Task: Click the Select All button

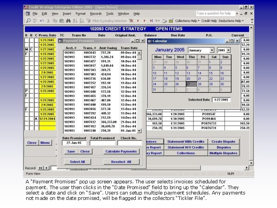Action: [77, 162]
